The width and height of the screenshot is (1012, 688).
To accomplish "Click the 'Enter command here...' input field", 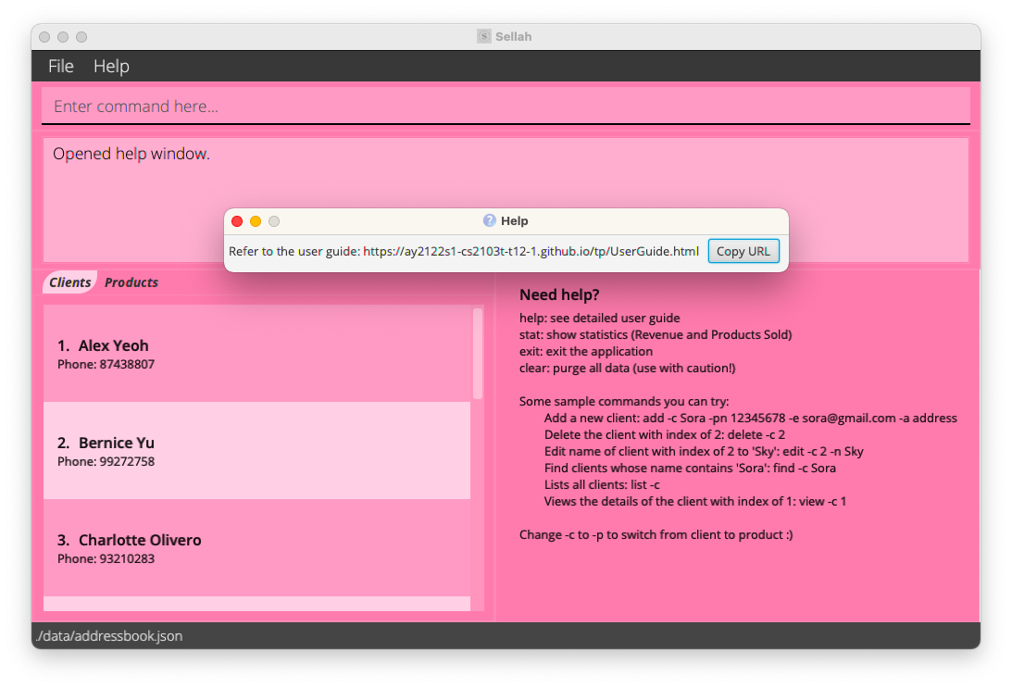I will tap(506, 106).
